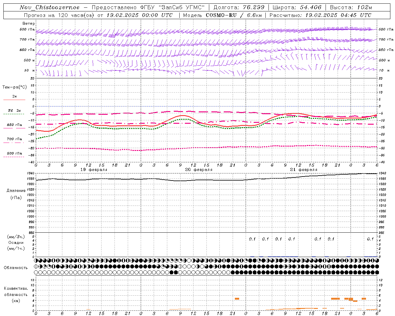
Task: Select the elevation text Высота: 102м
Action: click(351, 7)
